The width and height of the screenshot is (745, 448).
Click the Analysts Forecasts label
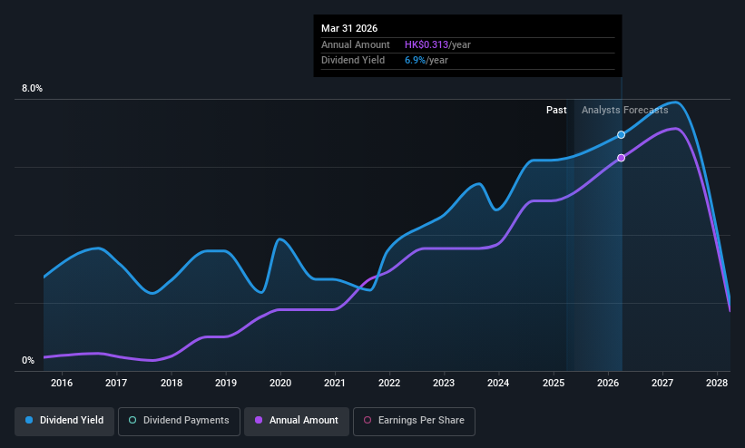pyautogui.click(x=625, y=111)
